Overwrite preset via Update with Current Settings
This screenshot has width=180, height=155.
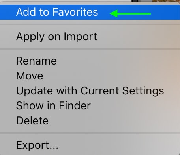pos(90,91)
